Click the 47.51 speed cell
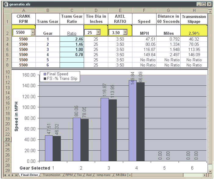This screenshot has width=214, height=179. [144, 39]
